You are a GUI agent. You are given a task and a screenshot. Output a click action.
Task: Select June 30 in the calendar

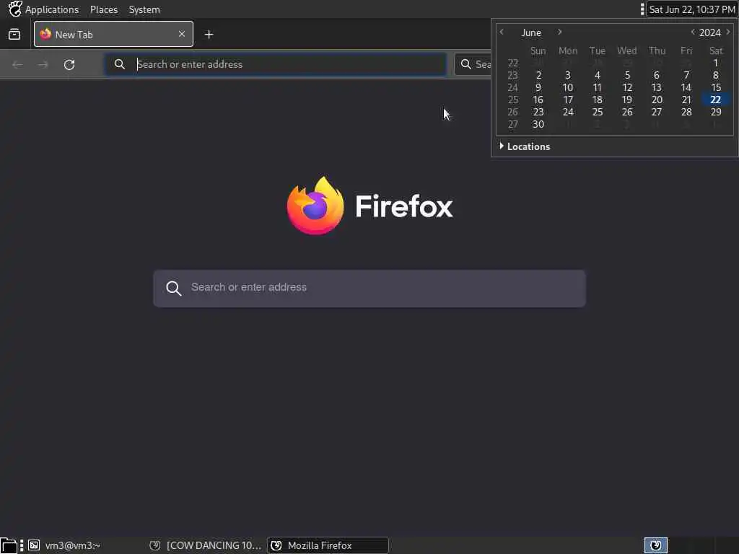(538, 124)
